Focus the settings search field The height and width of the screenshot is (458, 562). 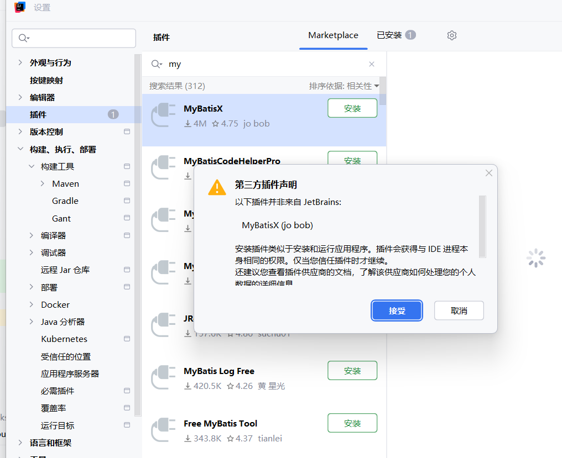coord(74,38)
